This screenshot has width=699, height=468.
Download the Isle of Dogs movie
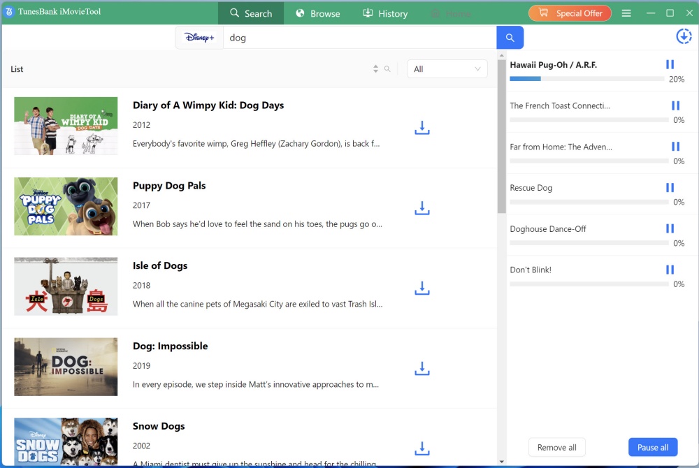point(421,288)
